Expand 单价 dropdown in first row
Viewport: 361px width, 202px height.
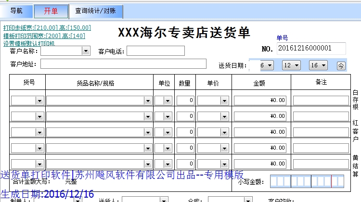tap(224, 101)
